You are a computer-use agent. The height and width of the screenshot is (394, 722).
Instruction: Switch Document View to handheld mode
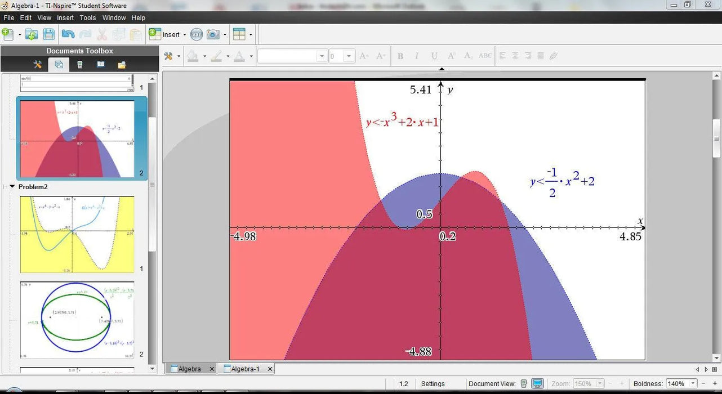point(524,384)
